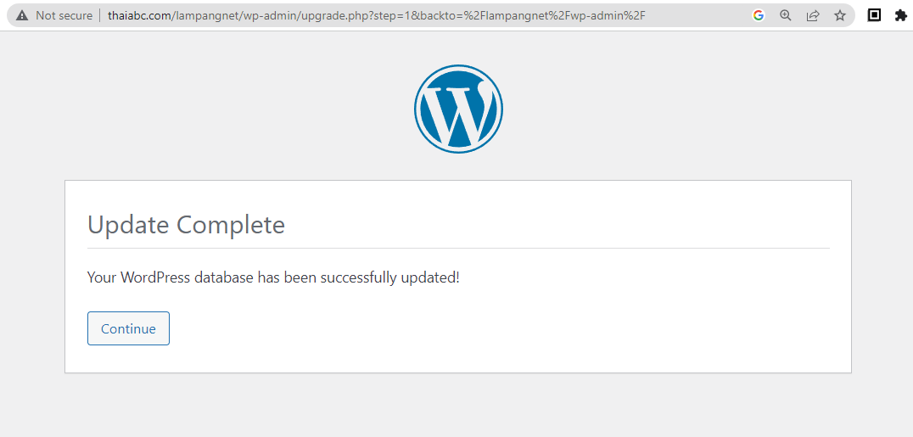Click the WordPress logo

tap(458, 109)
